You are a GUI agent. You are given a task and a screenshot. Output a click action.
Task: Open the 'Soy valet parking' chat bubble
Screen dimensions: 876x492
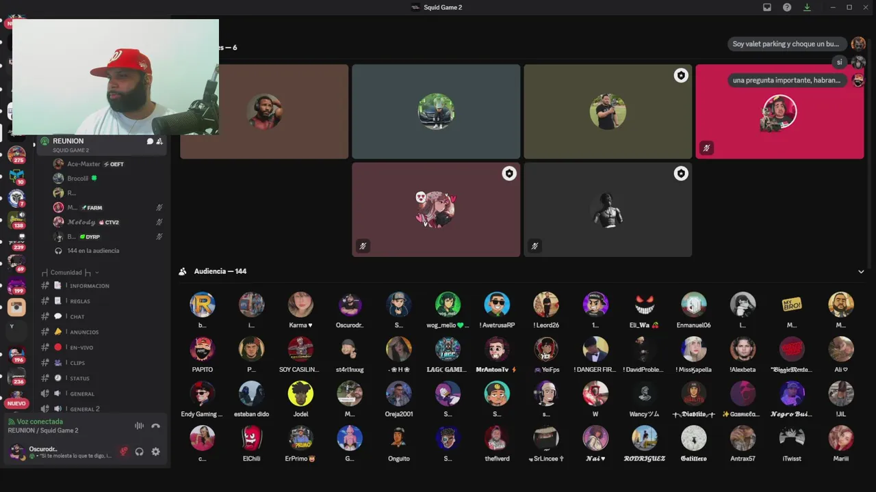786,44
